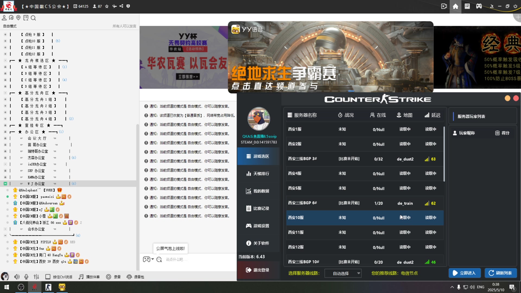Select the 西安1服 server row

click(x=365, y=129)
